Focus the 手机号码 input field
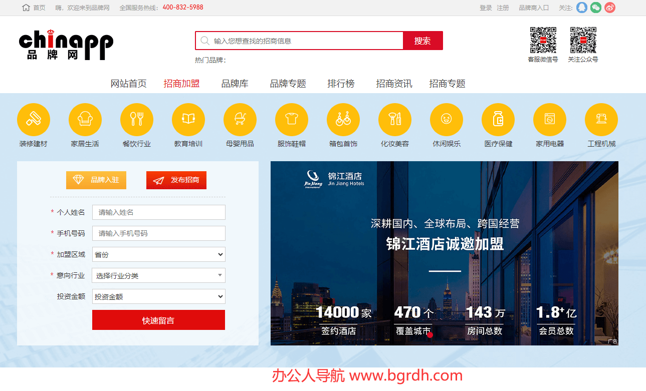Viewport: 646px width, 391px height. tap(159, 233)
